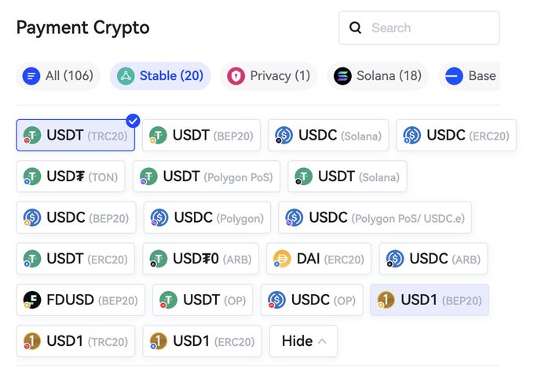This screenshot has width=534, height=367.
Task: Click the DAI coin icon
Action: coord(283,258)
